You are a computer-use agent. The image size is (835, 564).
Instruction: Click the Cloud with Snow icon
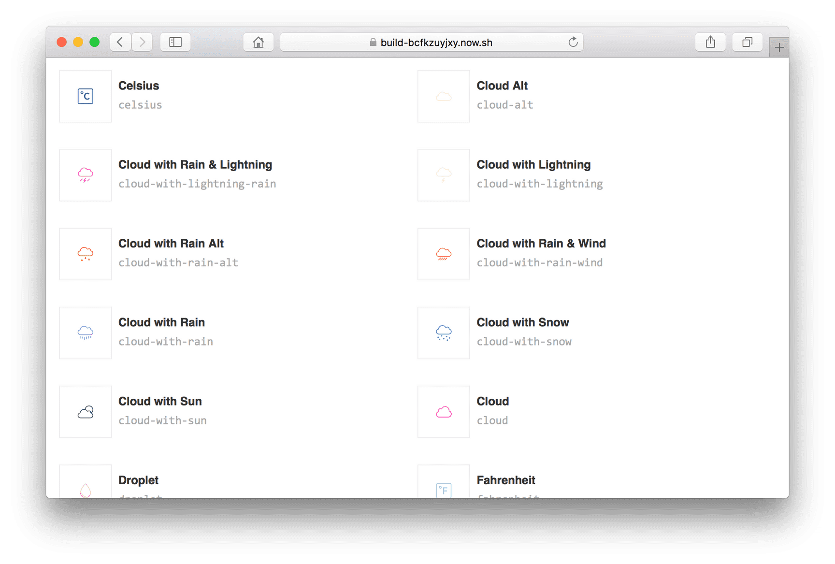click(x=443, y=333)
